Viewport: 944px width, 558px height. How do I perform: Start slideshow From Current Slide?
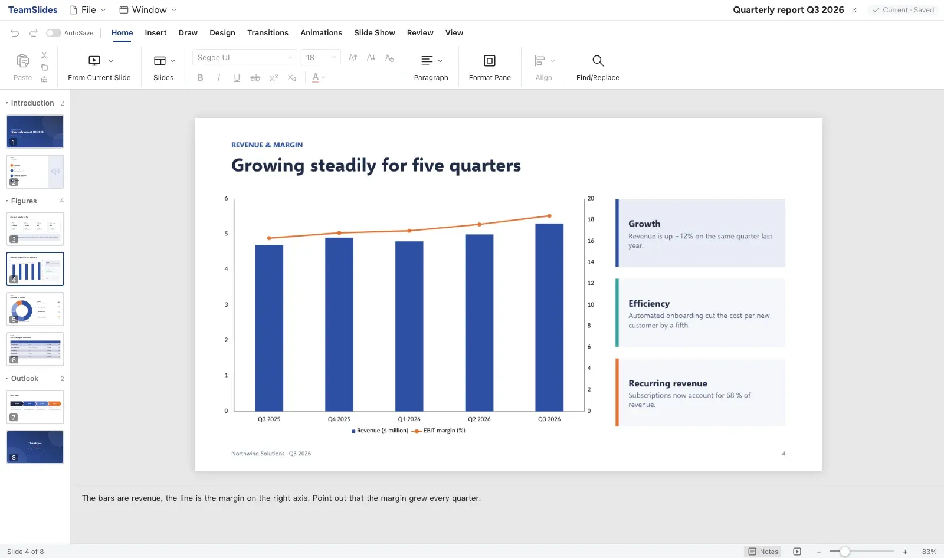click(x=94, y=61)
